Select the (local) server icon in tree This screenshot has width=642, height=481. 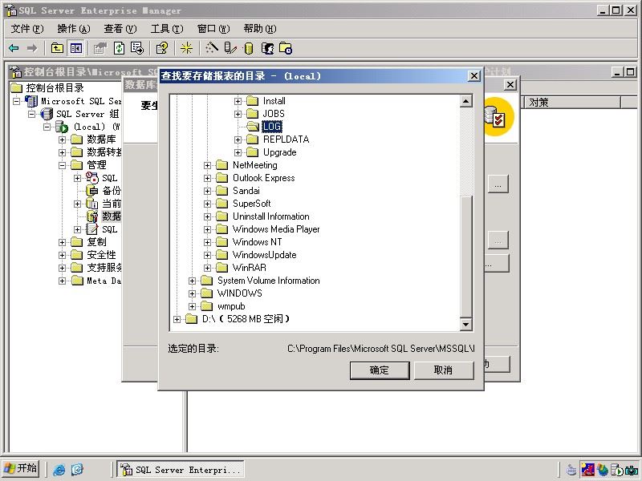[x=62, y=127]
